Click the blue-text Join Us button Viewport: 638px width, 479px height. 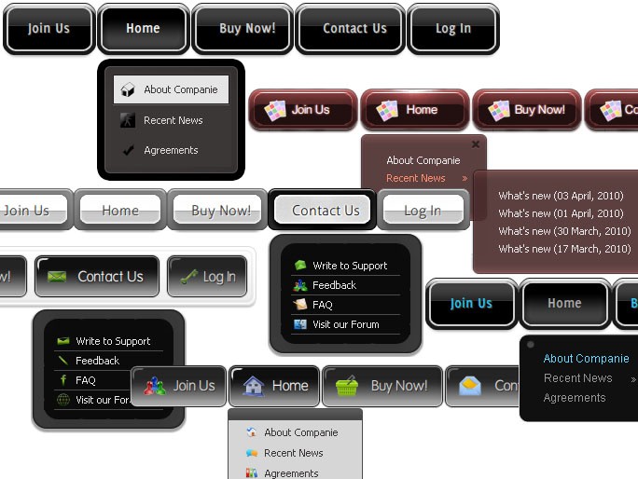pyautogui.click(x=471, y=304)
